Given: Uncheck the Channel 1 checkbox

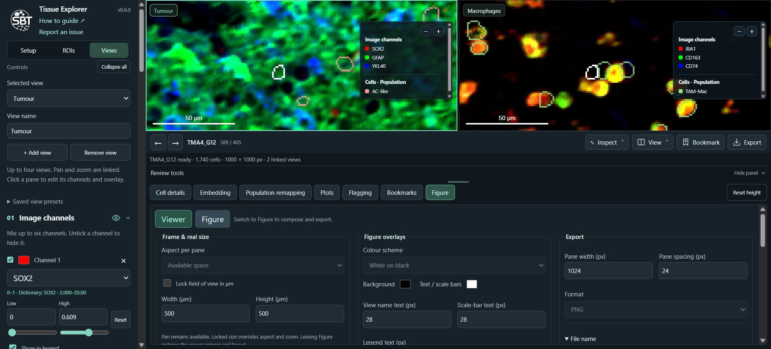Looking at the screenshot, I should (x=10, y=260).
